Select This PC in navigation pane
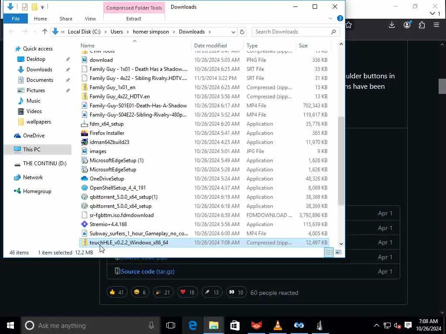446x334 pixels. pos(31,150)
